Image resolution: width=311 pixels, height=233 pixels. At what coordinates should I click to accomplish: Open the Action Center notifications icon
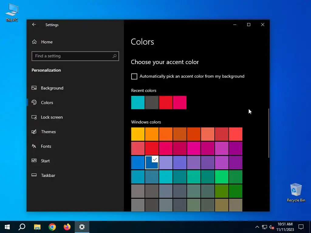pos(301,227)
